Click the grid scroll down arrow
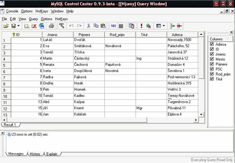Image resolution: width=235 pixels, height=163 pixels. pos(201,115)
